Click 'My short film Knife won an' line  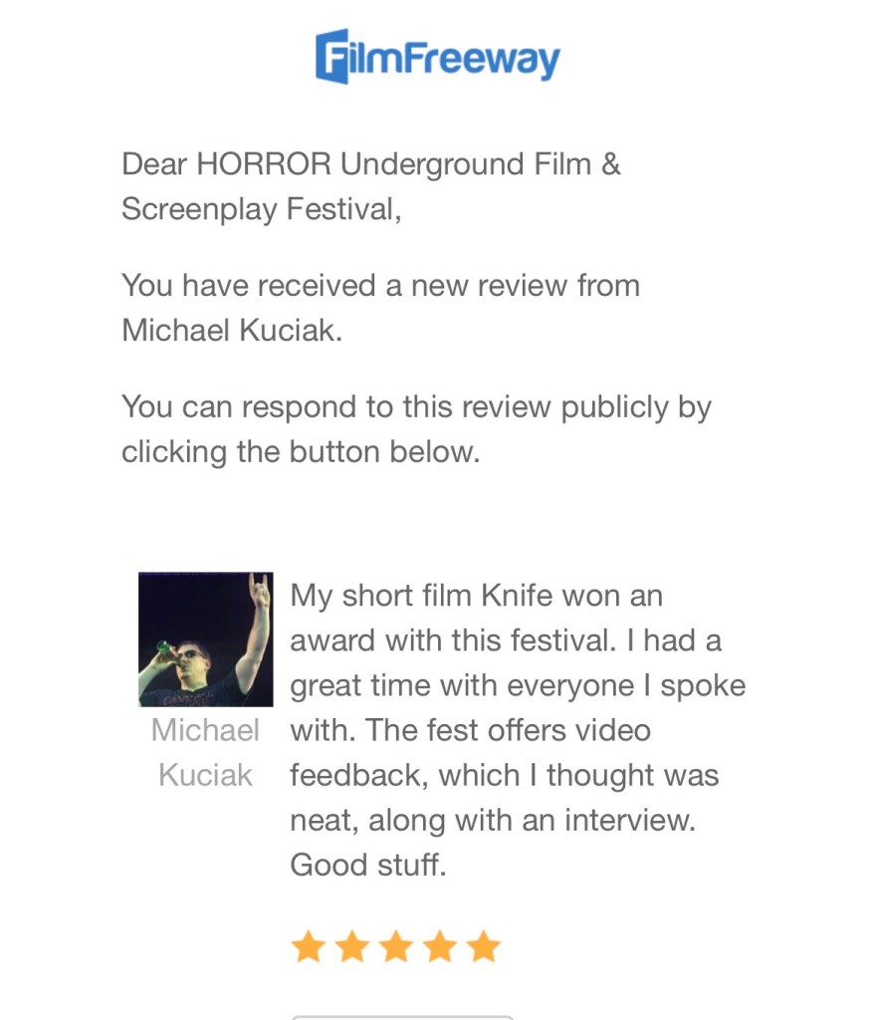476,596
